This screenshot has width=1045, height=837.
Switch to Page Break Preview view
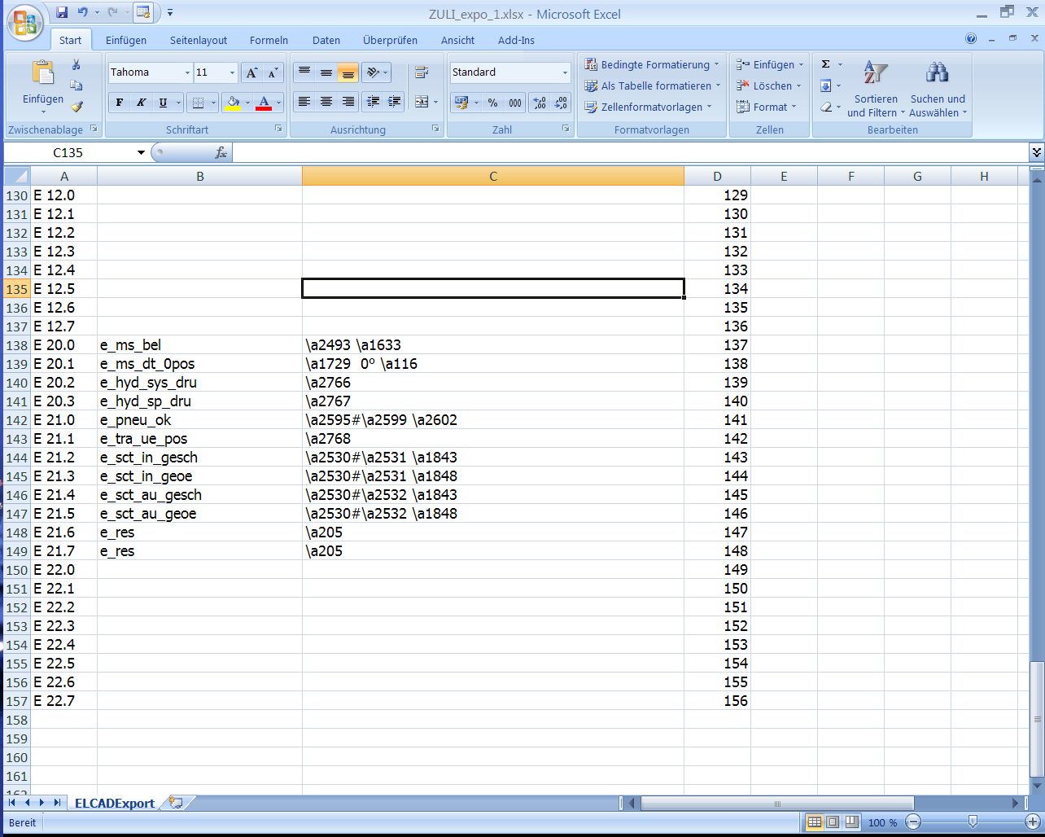pyautogui.click(x=851, y=822)
